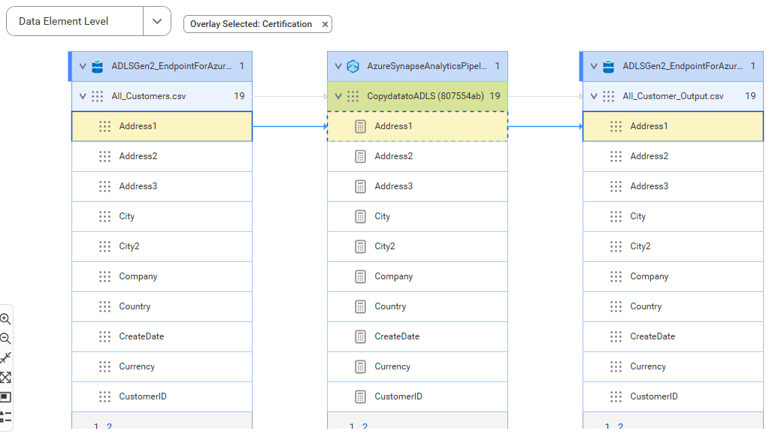Click the ADLS storage icon above All_Customers.csv
The width and height of the screenshot is (769, 434).
pos(98,66)
